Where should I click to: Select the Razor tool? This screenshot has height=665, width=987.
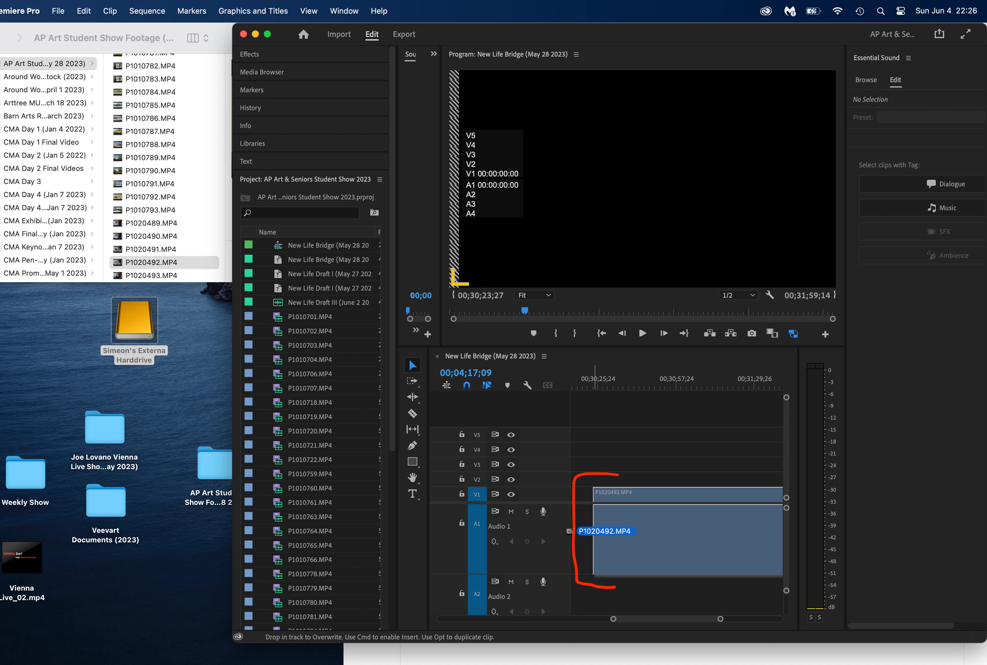[412, 413]
